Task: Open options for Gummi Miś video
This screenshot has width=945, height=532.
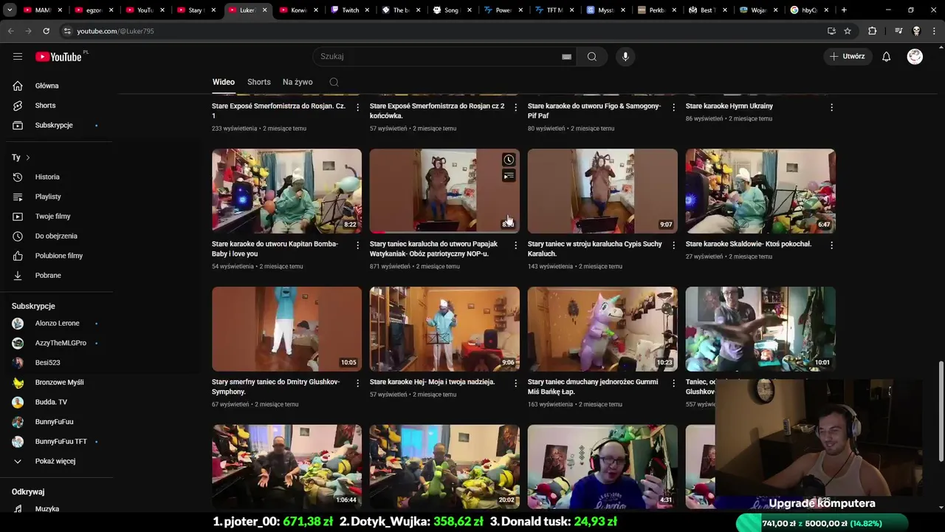Action: point(673,383)
